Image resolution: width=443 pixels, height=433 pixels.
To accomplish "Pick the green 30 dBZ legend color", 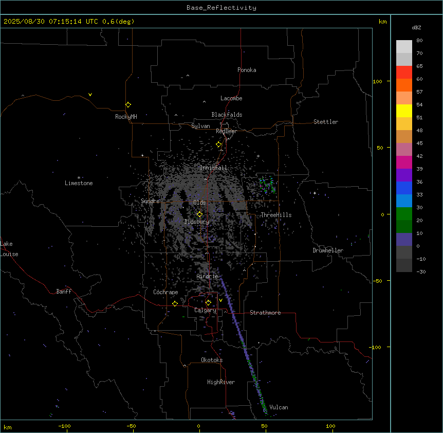I will tap(404, 214).
